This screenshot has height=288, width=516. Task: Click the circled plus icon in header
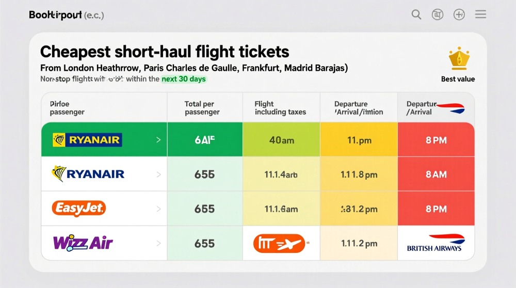pos(459,14)
